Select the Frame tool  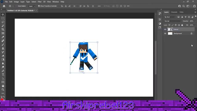tap(3, 33)
